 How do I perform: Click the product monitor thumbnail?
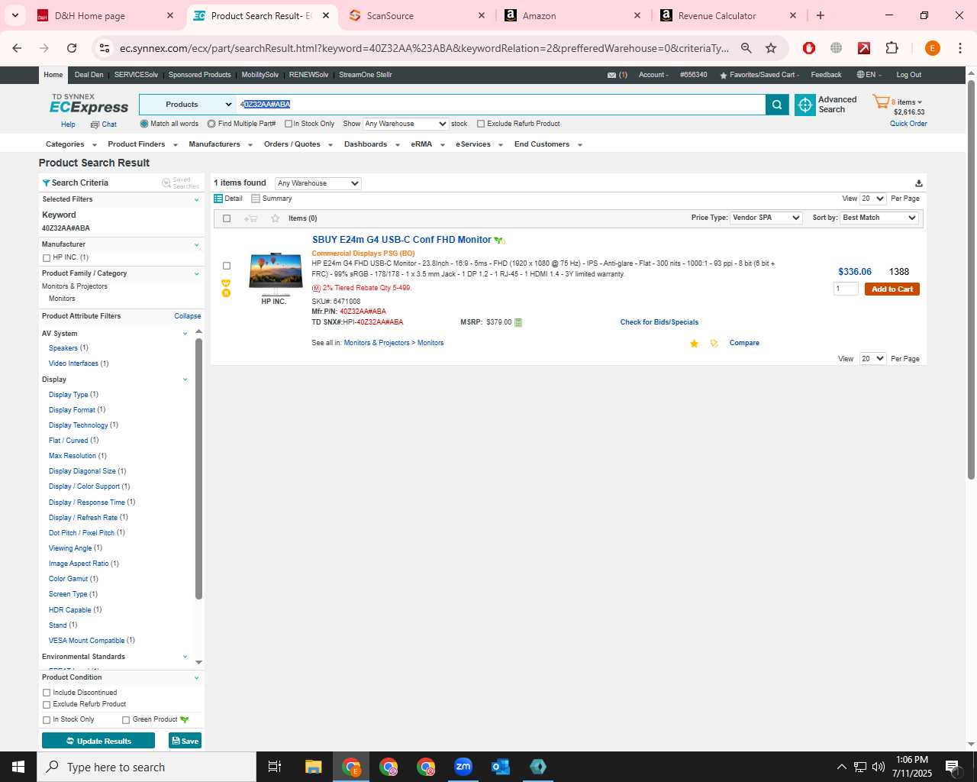tap(276, 273)
